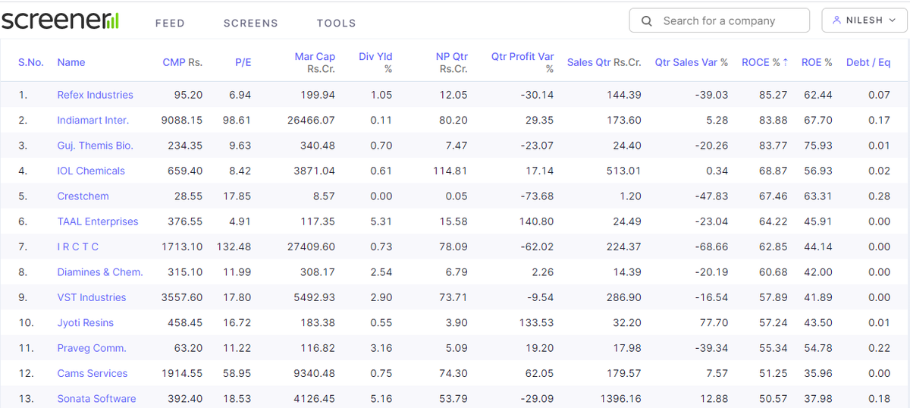The width and height of the screenshot is (910, 408).
Task: Open the Jyoti Resins link
Action: 85,322
